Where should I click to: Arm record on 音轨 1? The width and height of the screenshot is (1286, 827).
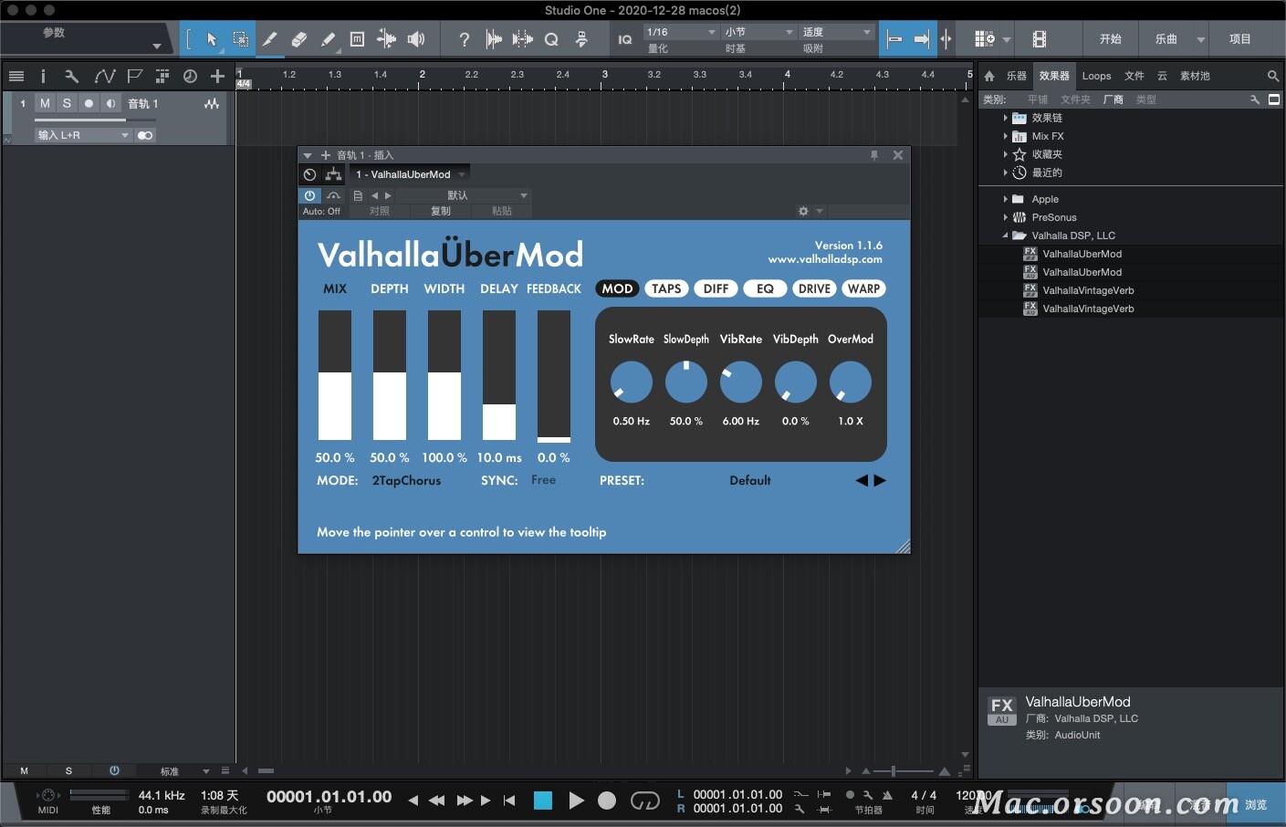(89, 103)
